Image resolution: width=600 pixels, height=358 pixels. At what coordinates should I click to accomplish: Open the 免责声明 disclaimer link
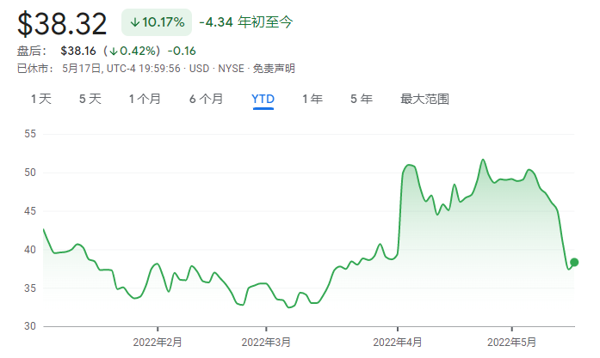point(274,69)
